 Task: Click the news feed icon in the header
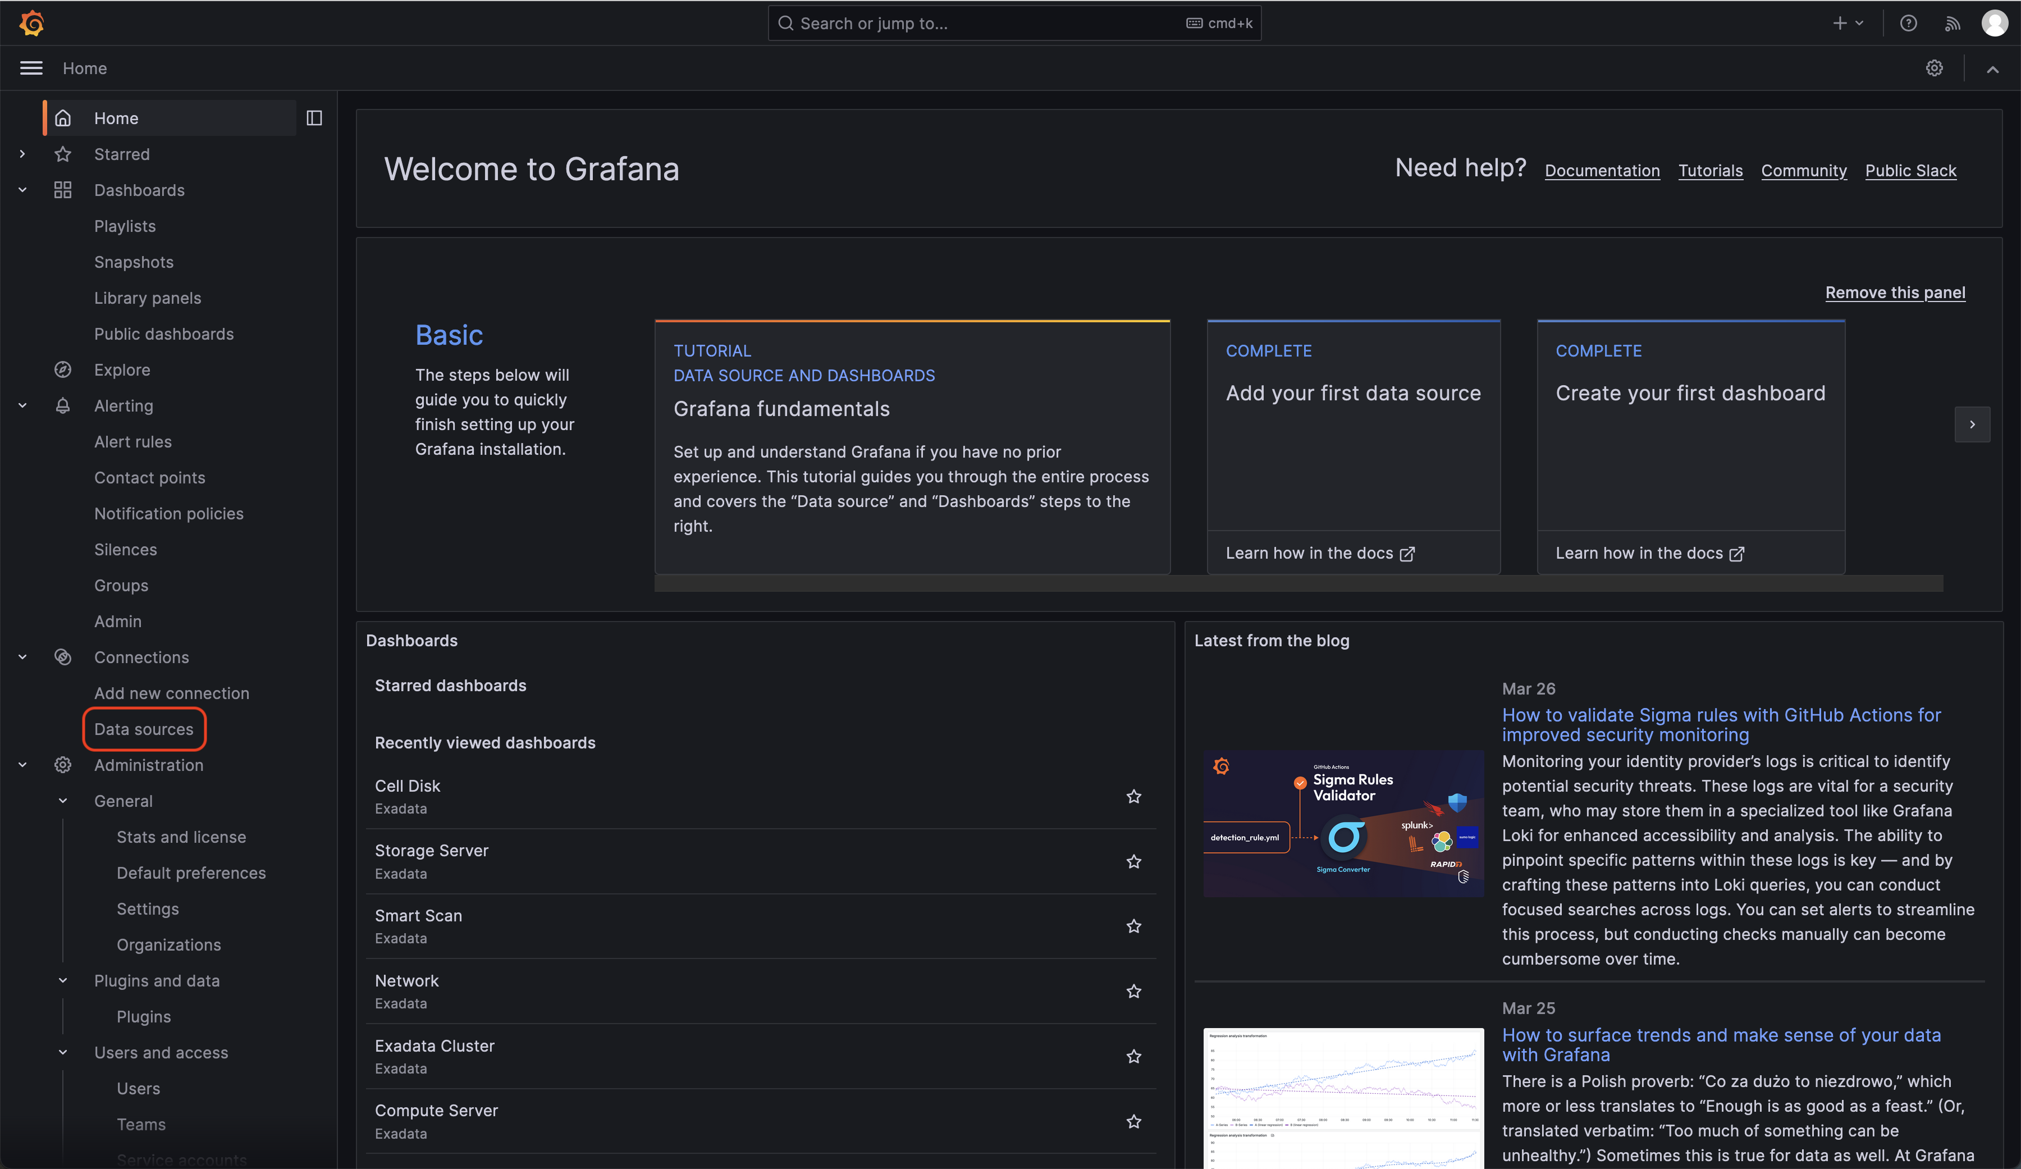click(1952, 23)
